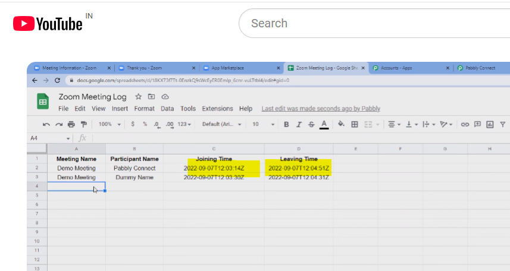Click the cloud document status icon
Viewport: 510px width, 271px height.
165,96
